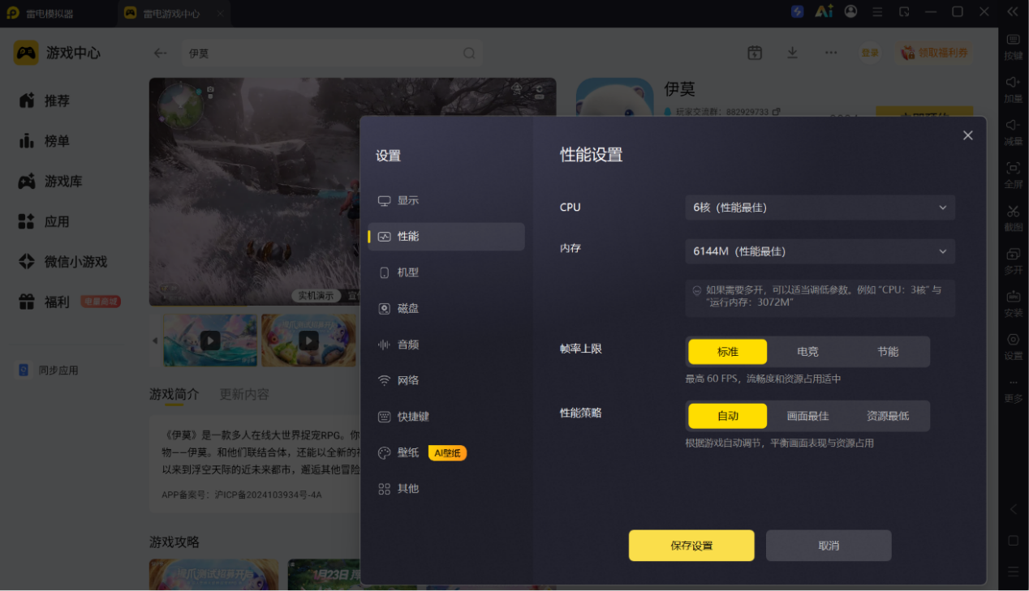Click the 取消 cancel button
Image resolution: width=1029 pixels, height=591 pixels.
829,546
